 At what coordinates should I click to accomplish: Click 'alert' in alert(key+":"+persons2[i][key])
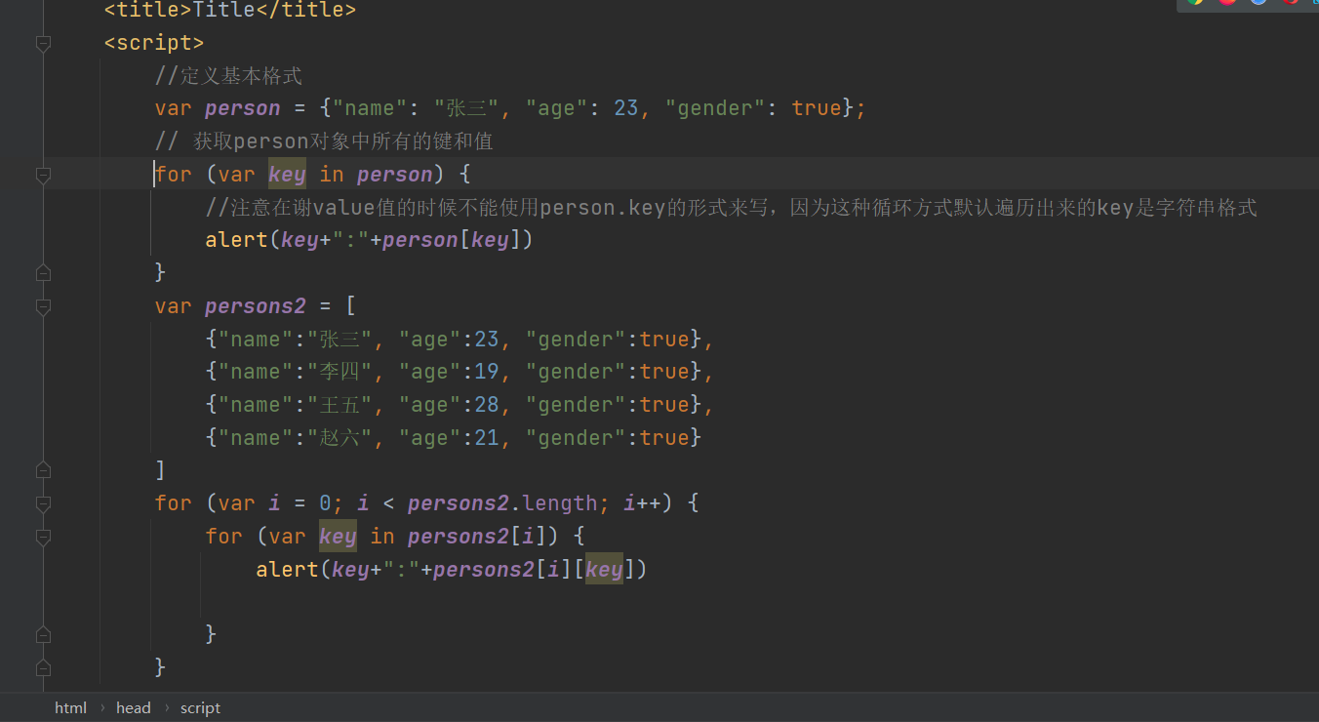coord(287,569)
